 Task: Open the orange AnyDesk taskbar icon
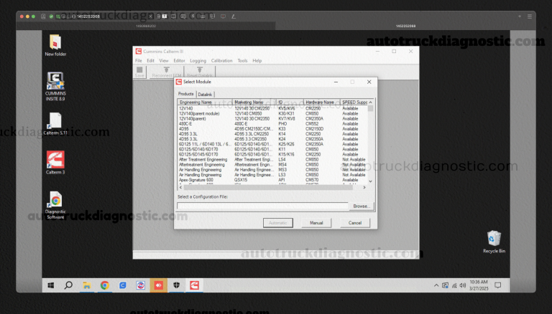pyautogui.click(x=158, y=285)
